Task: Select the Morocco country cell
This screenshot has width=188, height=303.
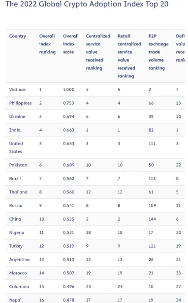Action: coord(18,273)
